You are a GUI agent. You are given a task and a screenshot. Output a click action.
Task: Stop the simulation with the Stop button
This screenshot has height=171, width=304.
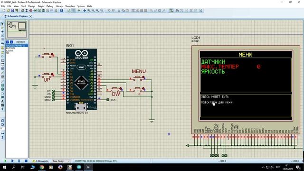[26, 161]
